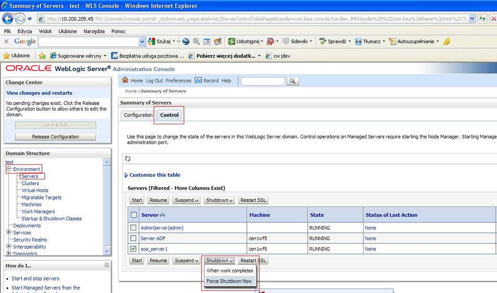Open the Bezpłatna usługa pocztowa bookmark
Screen dimensions: 497x293
click(x=148, y=56)
